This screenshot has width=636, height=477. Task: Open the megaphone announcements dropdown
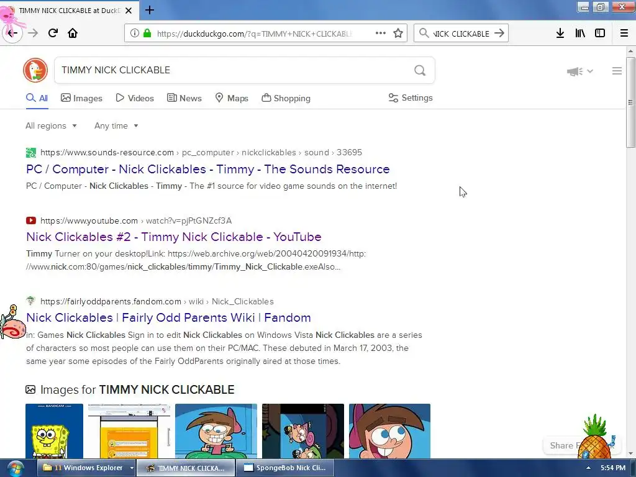(x=580, y=71)
